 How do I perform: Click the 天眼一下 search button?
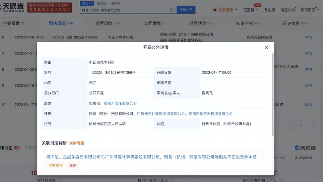pyautogui.click(x=186, y=10)
